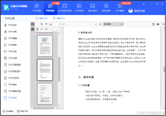Click the heading 三. 基地创建

tap(86, 77)
